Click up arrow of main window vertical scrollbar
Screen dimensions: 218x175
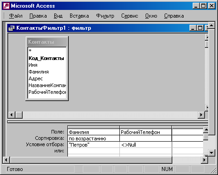coord(212,26)
